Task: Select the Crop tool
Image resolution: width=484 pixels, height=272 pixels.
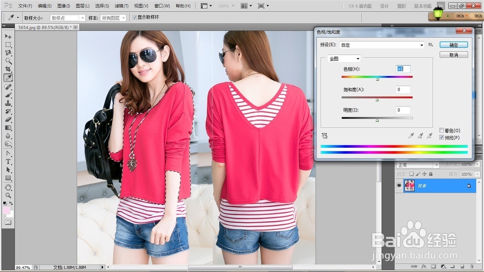Action: pyautogui.click(x=8, y=69)
